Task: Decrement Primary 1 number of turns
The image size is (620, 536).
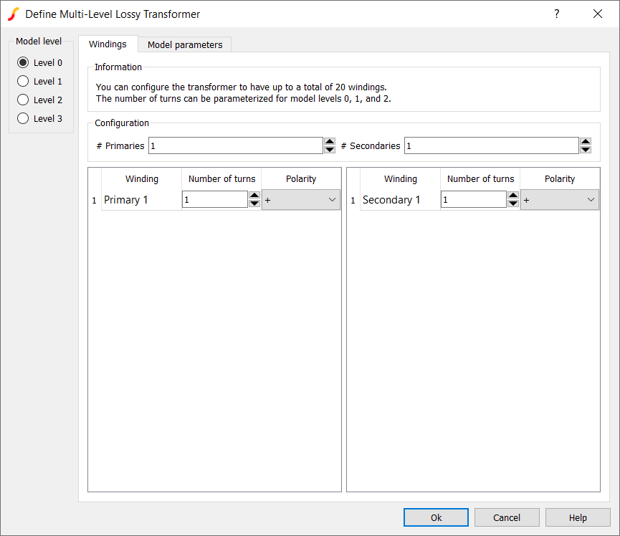Action: tap(254, 204)
